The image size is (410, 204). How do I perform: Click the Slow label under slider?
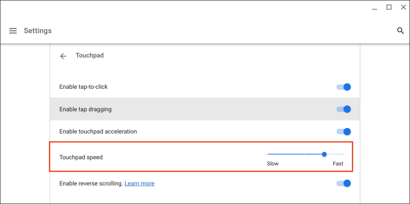pos(273,164)
